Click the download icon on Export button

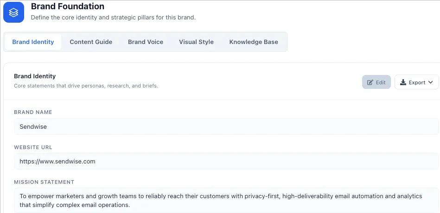[x=403, y=82]
